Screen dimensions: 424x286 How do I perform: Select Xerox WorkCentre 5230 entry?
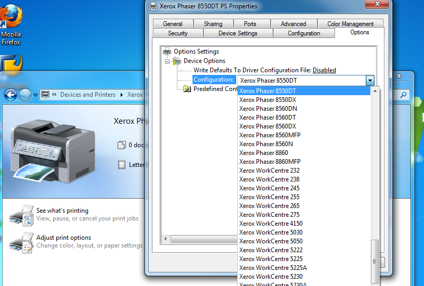(304, 277)
